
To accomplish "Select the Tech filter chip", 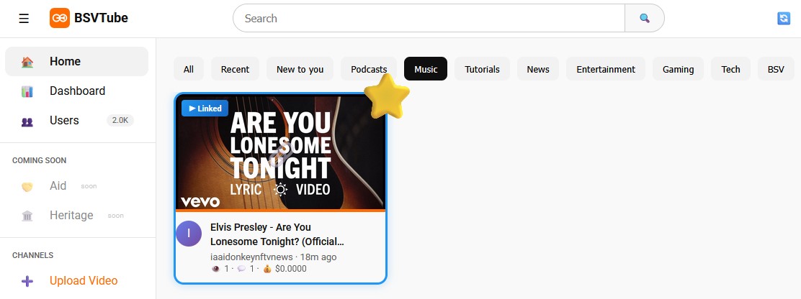I will pyautogui.click(x=730, y=69).
